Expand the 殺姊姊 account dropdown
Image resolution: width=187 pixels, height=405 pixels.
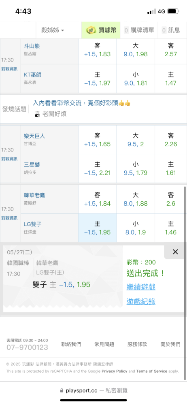click(x=53, y=30)
